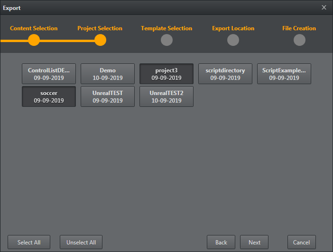The height and width of the screenshot is (252, 333).
Task: Select the ScriptExample project tile
Action: pyautogui.click(x=284, y=74)
